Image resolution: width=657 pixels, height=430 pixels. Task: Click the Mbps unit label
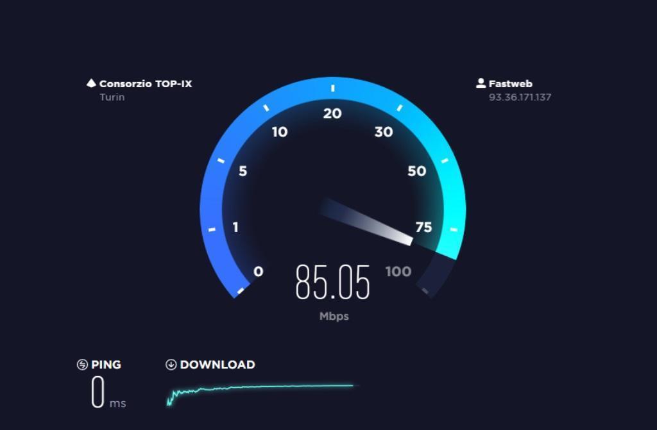[x=334, y=316]
